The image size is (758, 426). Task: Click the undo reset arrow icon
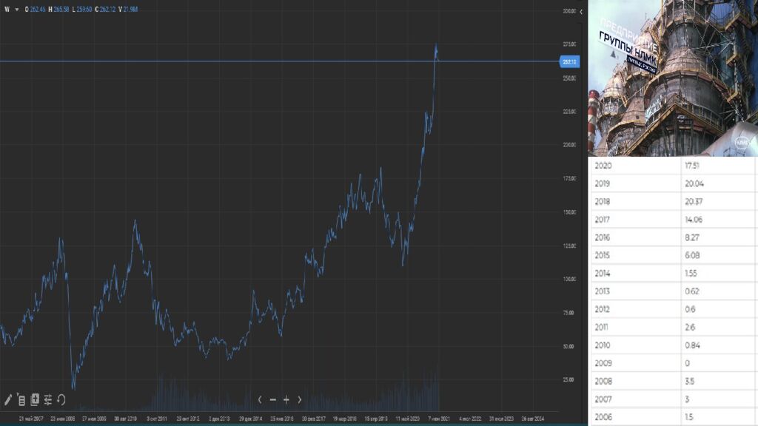61,399
